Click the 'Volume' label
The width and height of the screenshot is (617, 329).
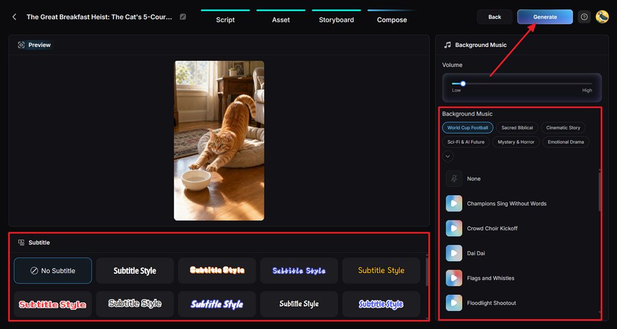[x=452, y=65]
